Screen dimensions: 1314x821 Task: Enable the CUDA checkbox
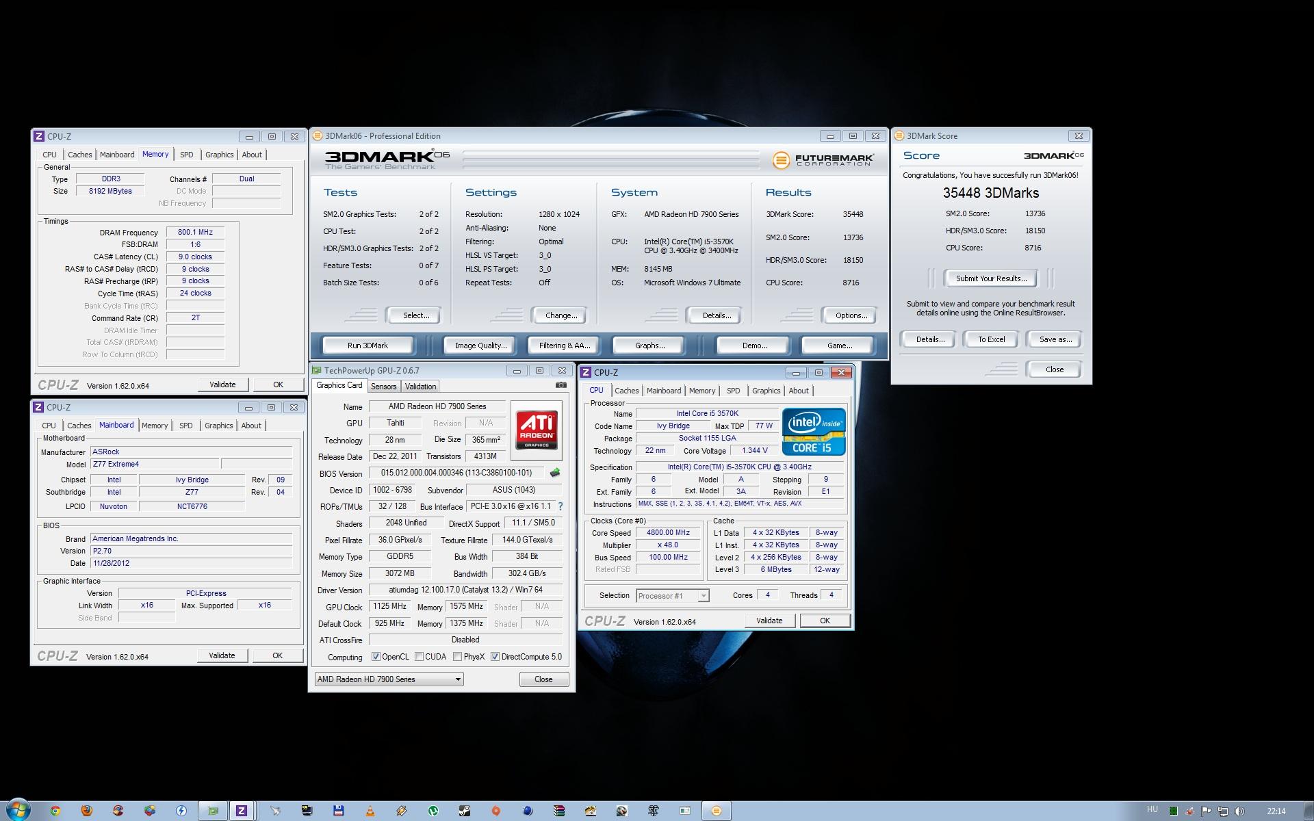pos(419,657)
